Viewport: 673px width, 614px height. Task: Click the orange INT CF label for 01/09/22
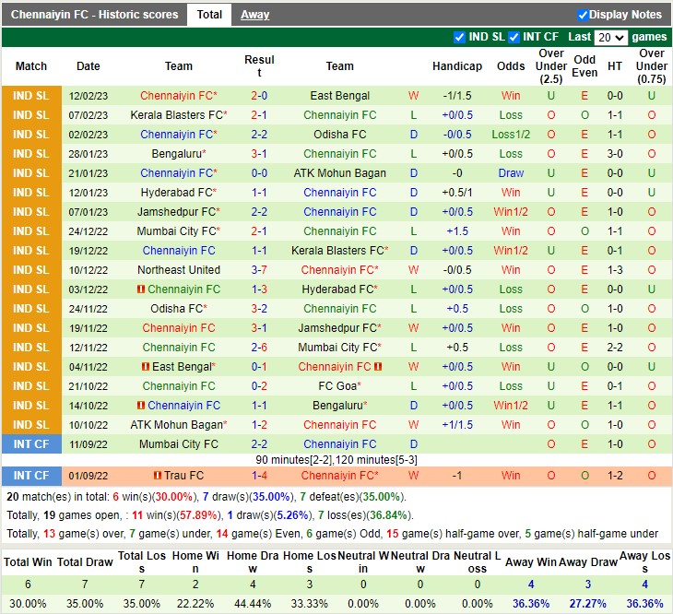pyautogui.click(x=31, y=476)
